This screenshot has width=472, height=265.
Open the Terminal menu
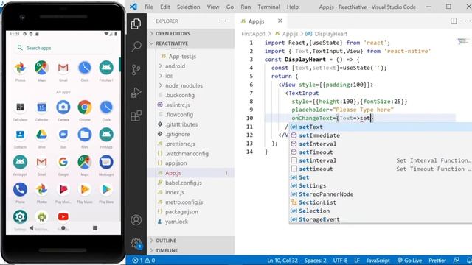click(x=268, y=7)
